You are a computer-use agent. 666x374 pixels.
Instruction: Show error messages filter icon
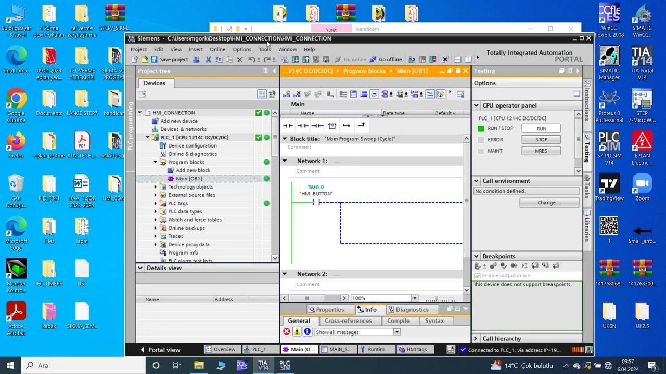pos(287,332)
